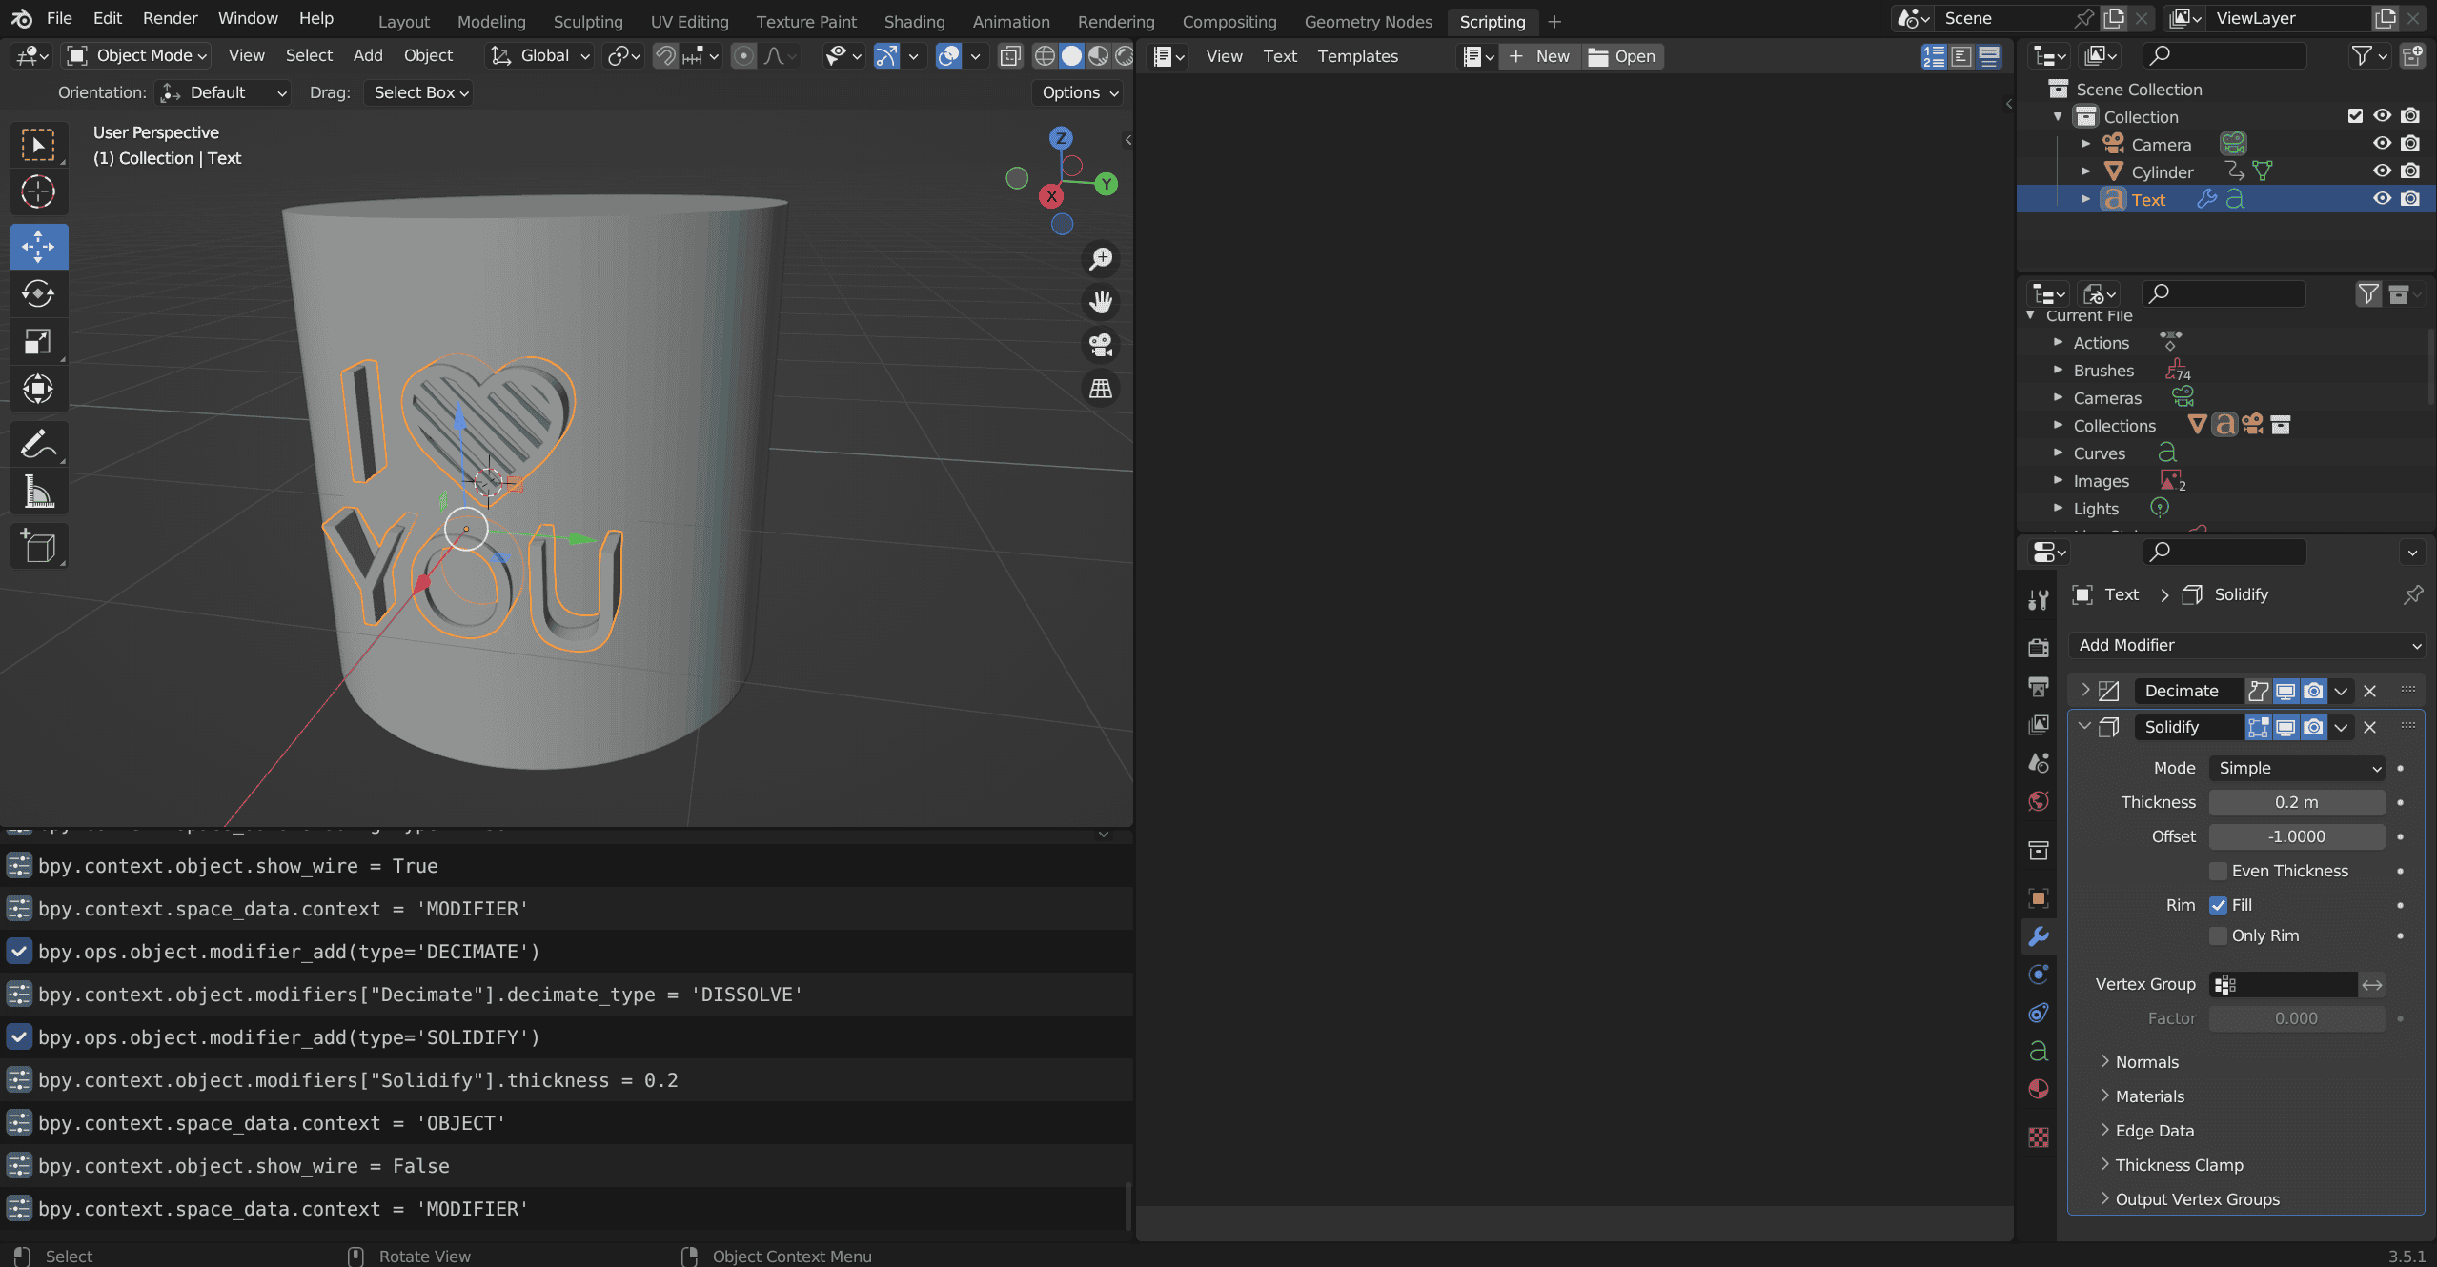Uncheck the Rim Fill checkbox

click(2218, 905)
